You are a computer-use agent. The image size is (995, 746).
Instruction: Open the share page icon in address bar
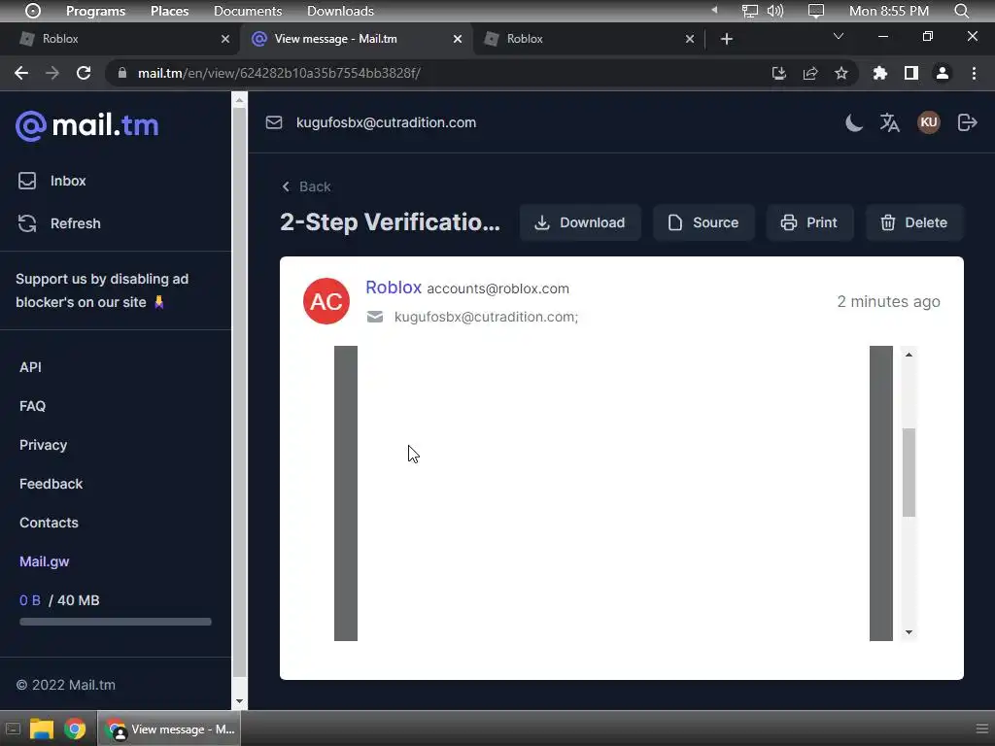coord(810,73)
